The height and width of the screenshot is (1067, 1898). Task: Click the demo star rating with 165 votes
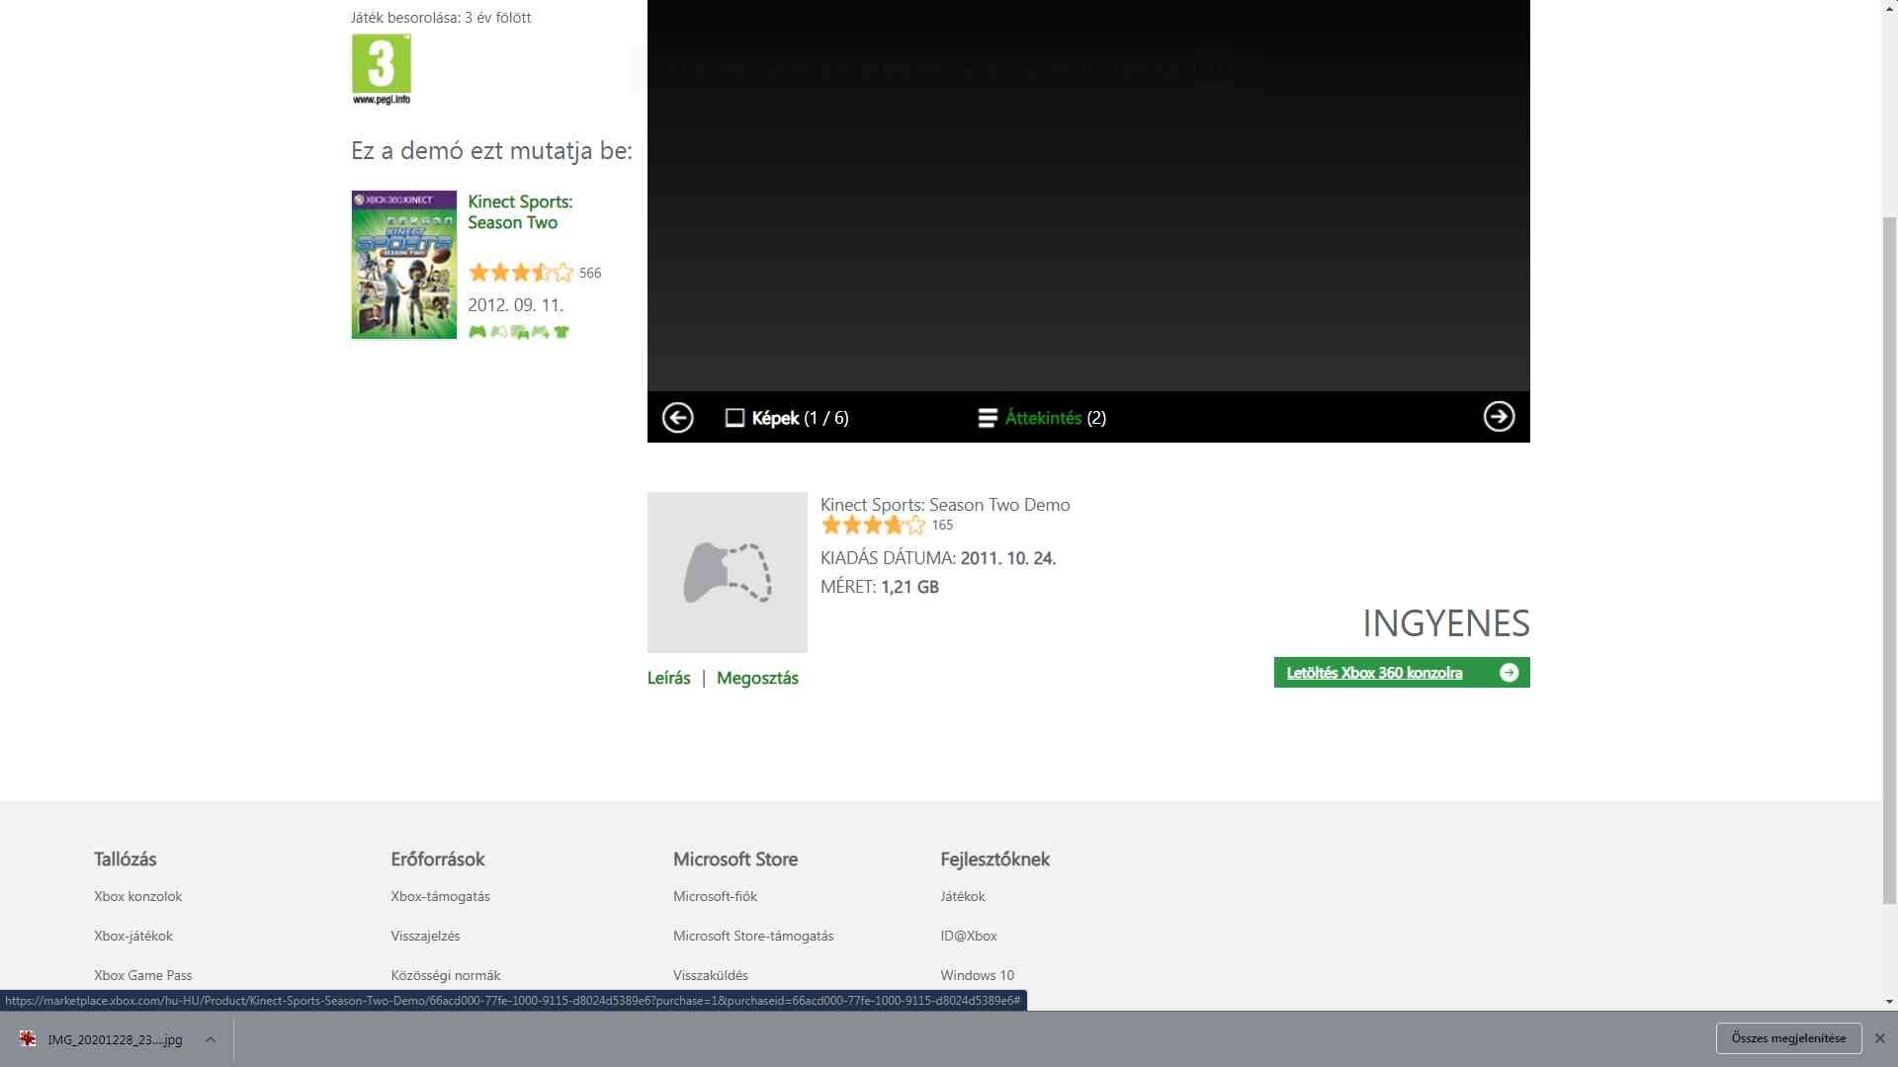(x=873, y=525)
